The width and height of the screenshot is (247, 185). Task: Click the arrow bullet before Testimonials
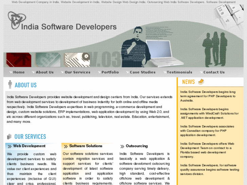(165, 72)
